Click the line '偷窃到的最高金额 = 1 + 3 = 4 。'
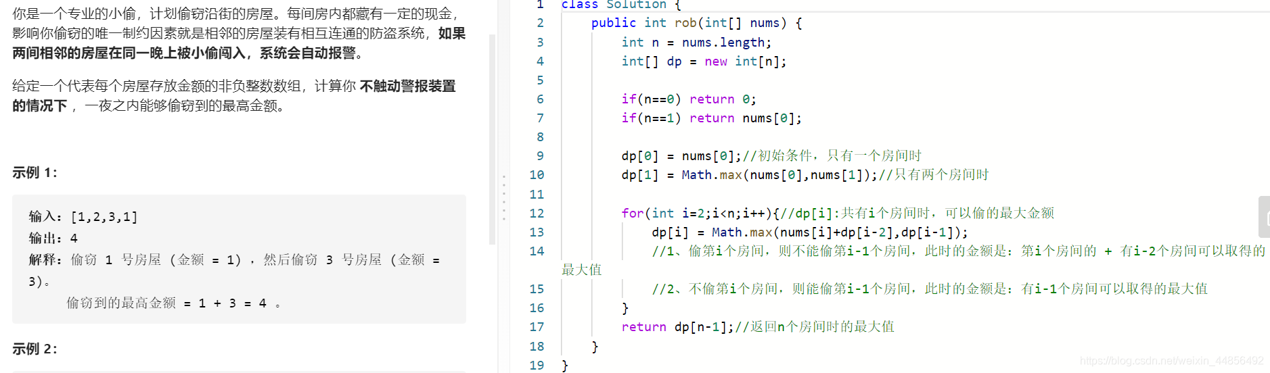The width and height of the screenshot is (1270, 373). (x=173, y=303)
